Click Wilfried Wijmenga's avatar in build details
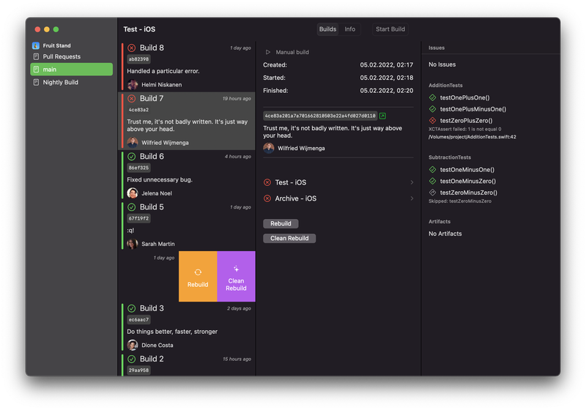 269,148
